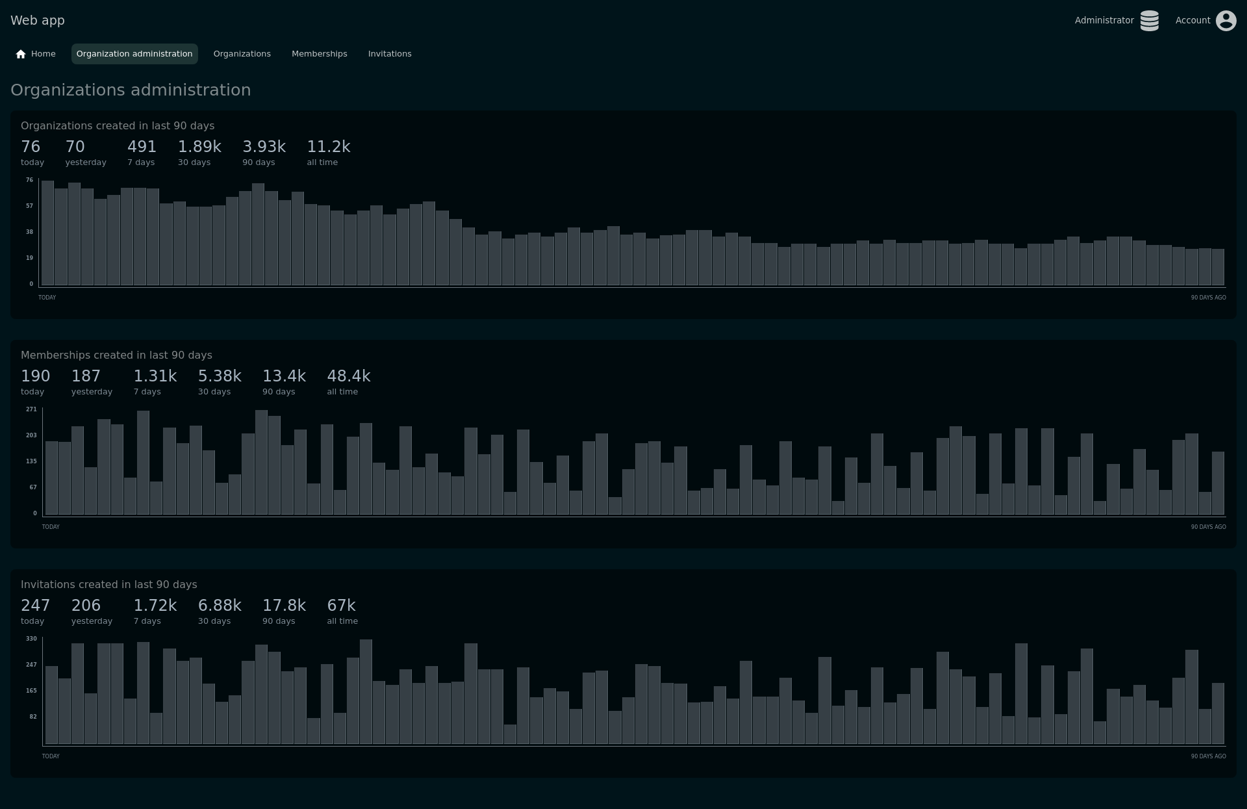Click the 6.88k 30 days invitations stat

pyautogui.click(x=220, y=606)
